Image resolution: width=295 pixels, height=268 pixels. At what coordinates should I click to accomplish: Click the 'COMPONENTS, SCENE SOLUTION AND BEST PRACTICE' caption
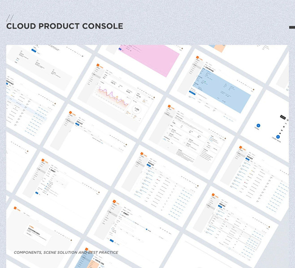pos(66,252)
